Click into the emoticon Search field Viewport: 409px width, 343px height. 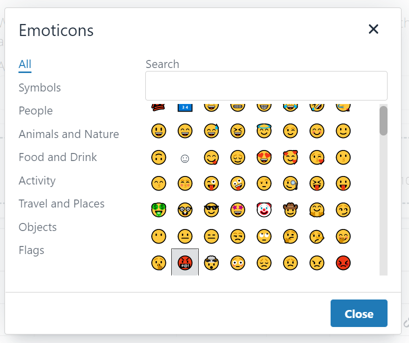click(x=266, y=86)
